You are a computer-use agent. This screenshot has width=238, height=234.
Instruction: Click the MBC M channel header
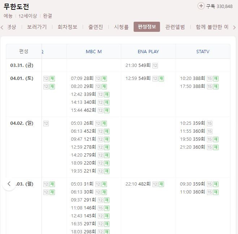coord(94,52)
